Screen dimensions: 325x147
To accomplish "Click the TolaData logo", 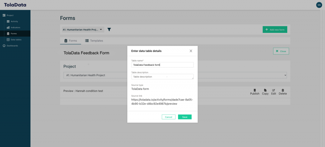I will (x=15, y=5).
